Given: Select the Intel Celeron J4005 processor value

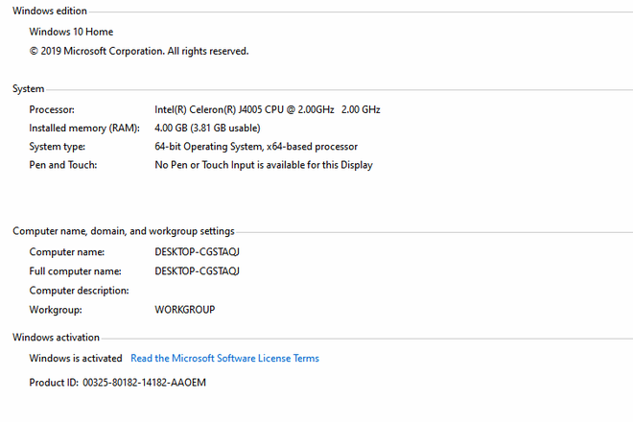Looking at the screenshot, I should [267, 109].
